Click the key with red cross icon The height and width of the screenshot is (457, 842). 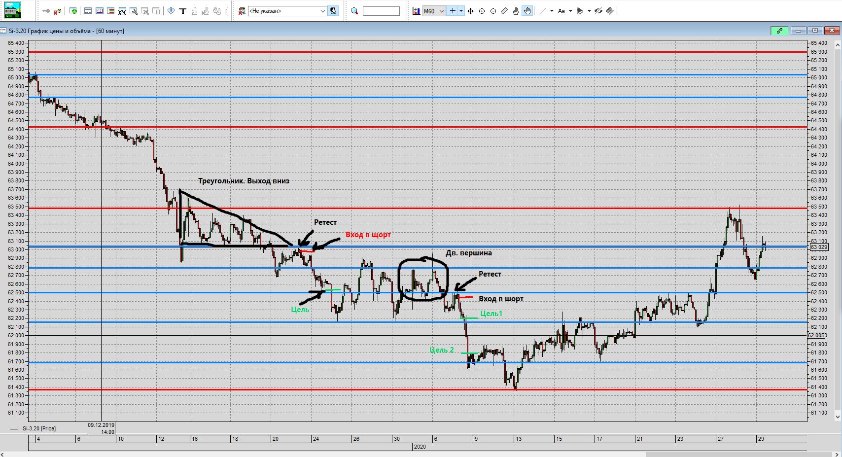[x=57, y=11]
